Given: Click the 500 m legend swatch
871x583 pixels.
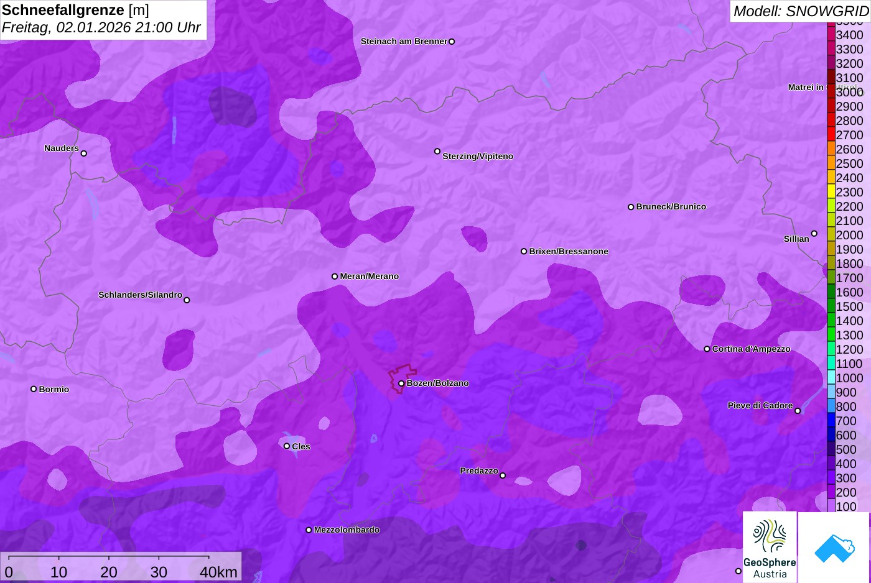Looking at the screenshot, I should [x=831, y=449].
